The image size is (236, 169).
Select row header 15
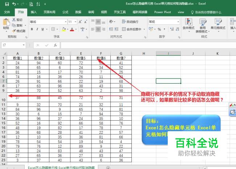tap(4, 123)
